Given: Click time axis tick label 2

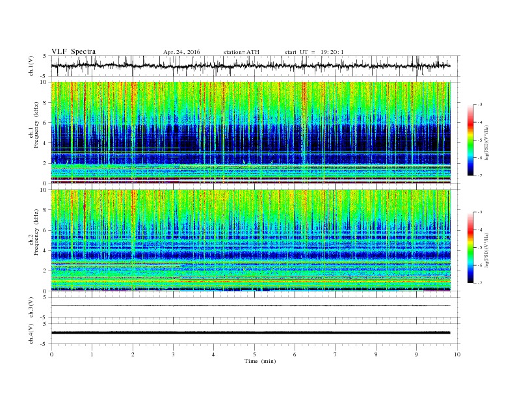Looking at the screenshot, I should (x=133, y=354).
